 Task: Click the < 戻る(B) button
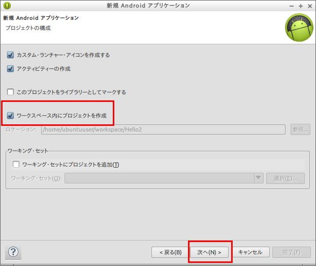(171, 252)
